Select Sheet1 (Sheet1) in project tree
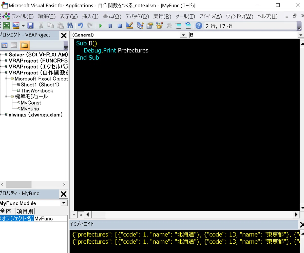 [40, 85]
